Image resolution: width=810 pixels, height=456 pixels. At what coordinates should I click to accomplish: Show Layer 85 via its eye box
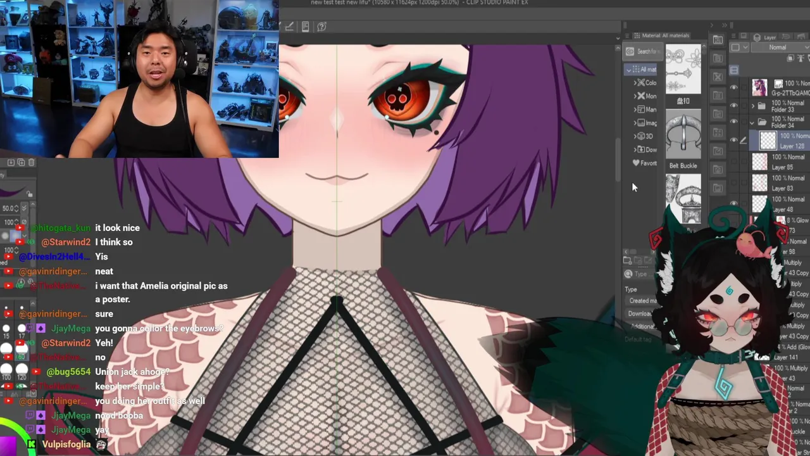coord(734,162)
